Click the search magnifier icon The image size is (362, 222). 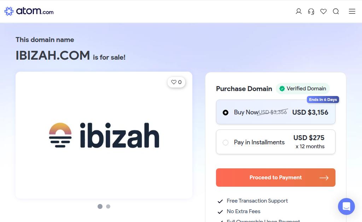point(336,11)
